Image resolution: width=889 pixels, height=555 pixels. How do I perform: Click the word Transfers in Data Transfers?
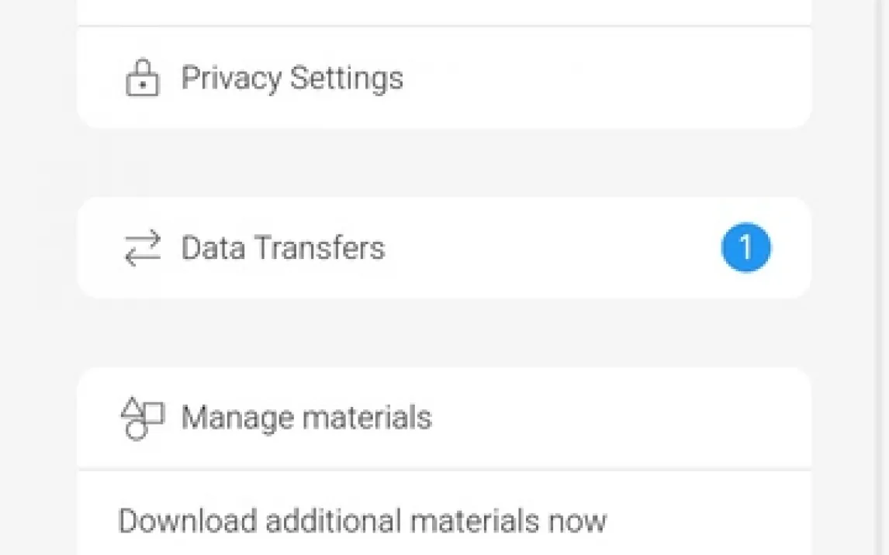pyautogui.click(x=320, y=248)
